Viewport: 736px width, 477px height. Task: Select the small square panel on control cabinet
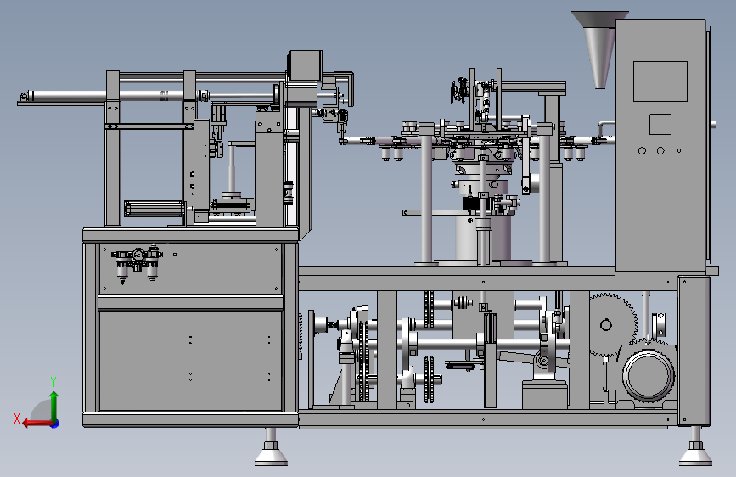pyautogui.click(x=660, y=125)
